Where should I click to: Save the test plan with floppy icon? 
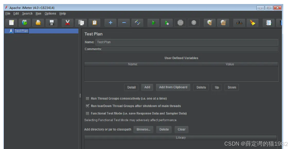[51, 22]
